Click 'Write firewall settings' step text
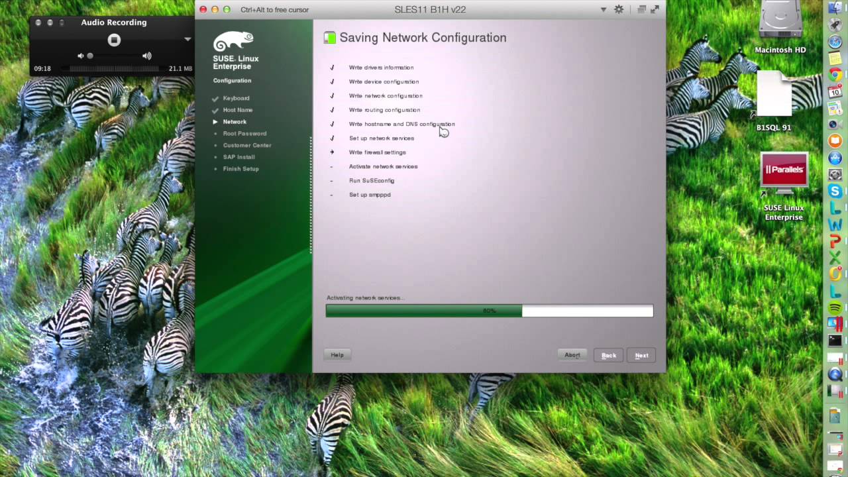 point(378,152)
